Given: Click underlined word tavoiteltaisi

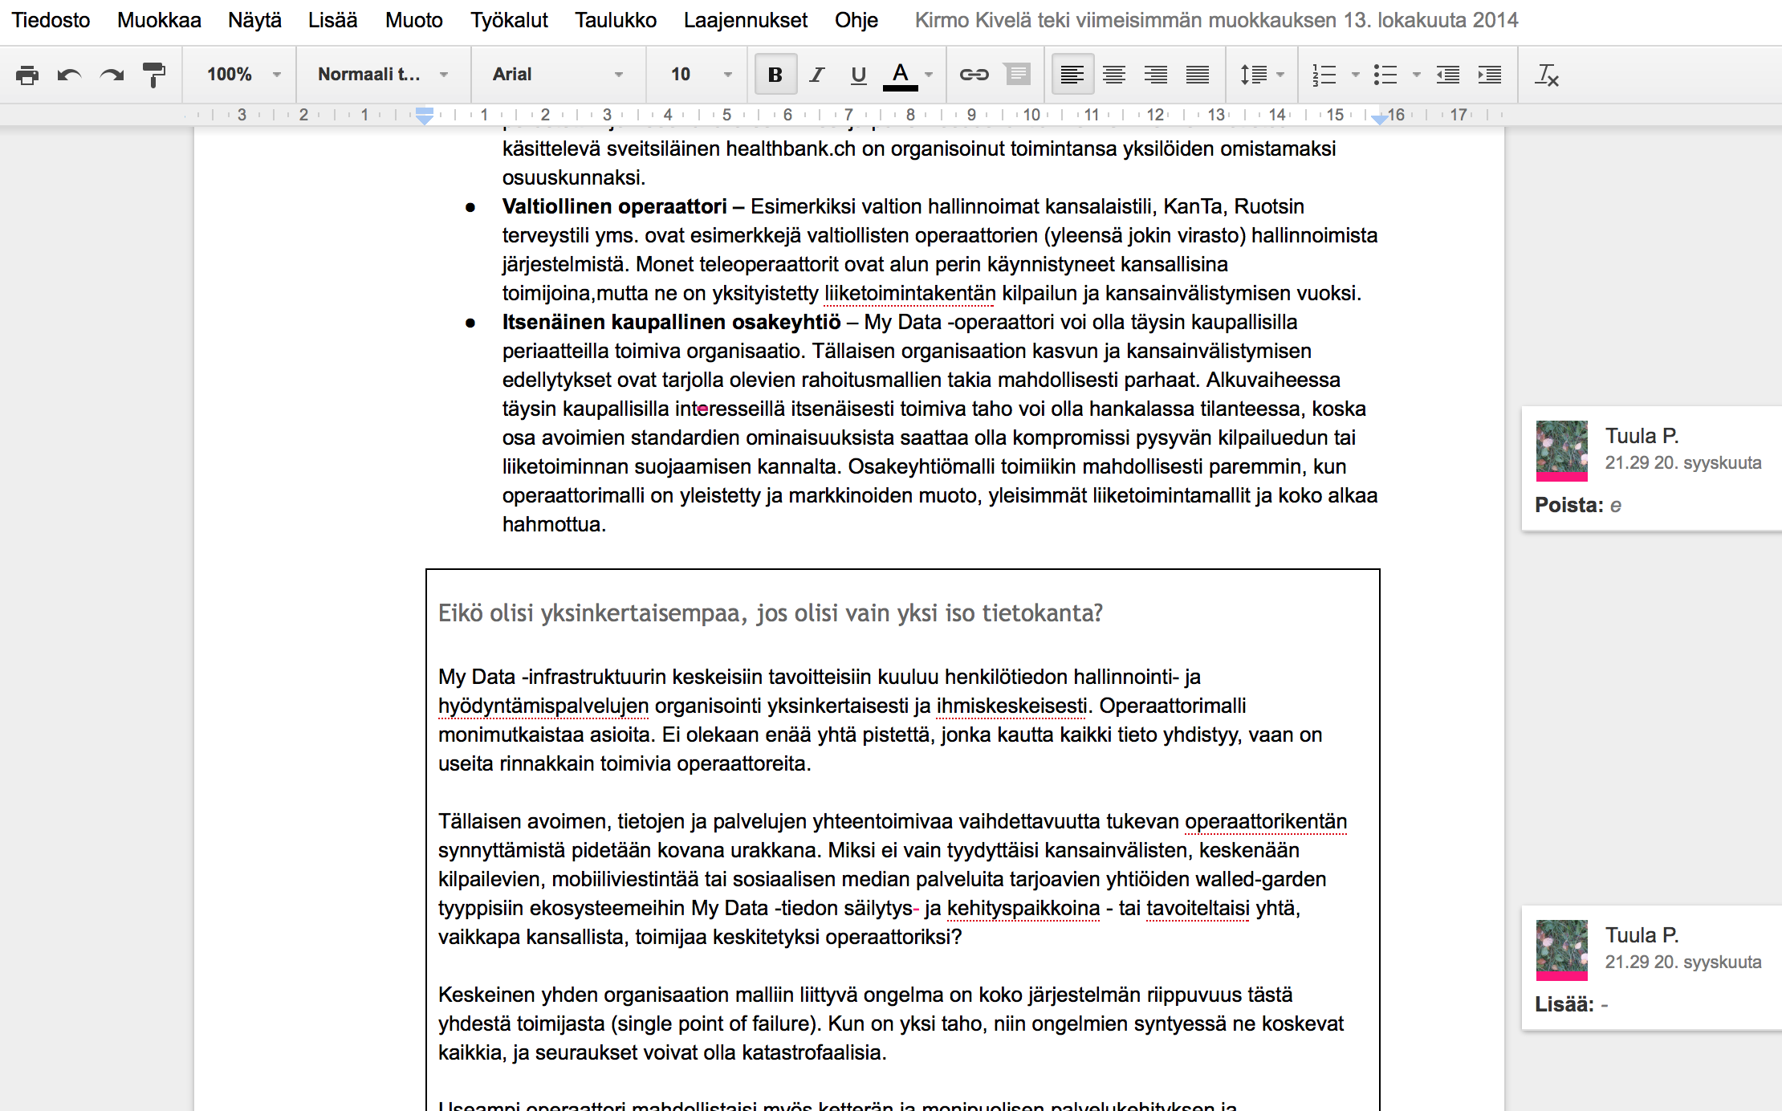Looking at the screenshot, I should (x=1198, y=908).
